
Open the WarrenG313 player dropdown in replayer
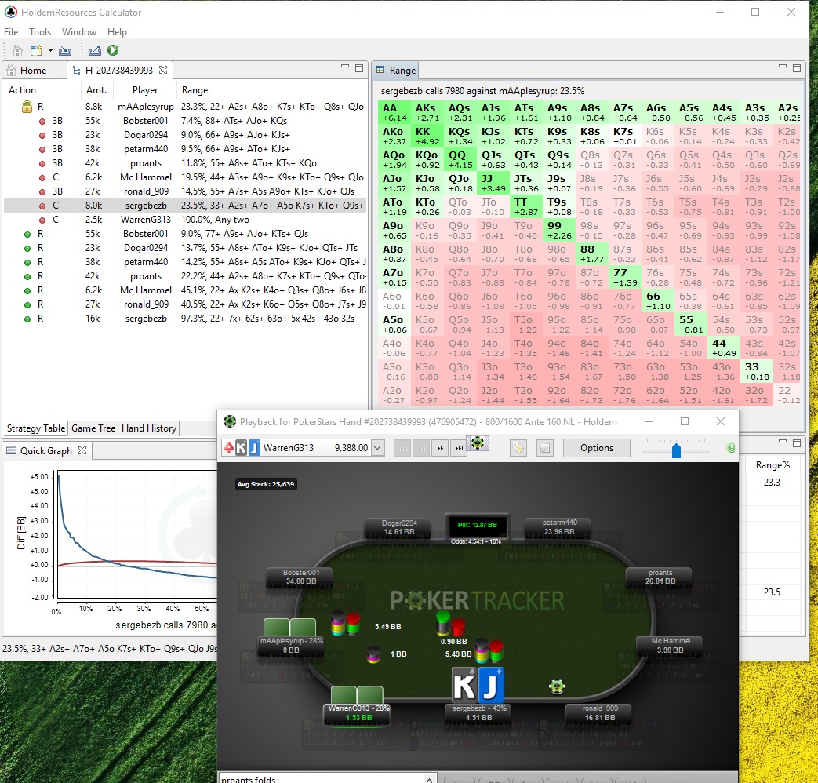coord(378,447)
